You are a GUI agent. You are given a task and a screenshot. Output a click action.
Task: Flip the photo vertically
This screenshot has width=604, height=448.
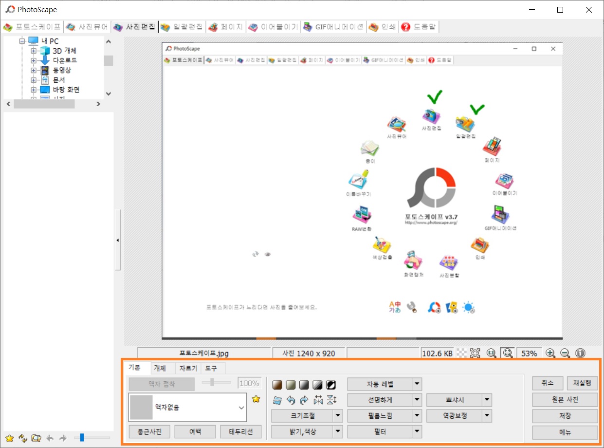coord(331,400)
